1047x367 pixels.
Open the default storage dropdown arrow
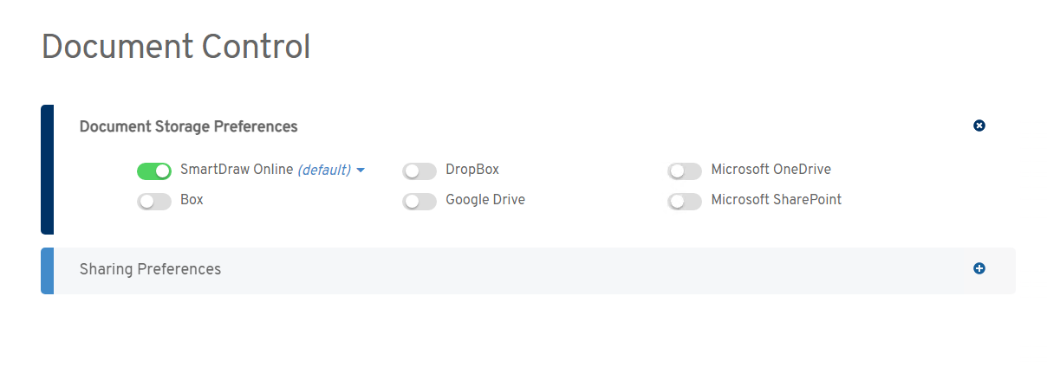click(361, 171)
